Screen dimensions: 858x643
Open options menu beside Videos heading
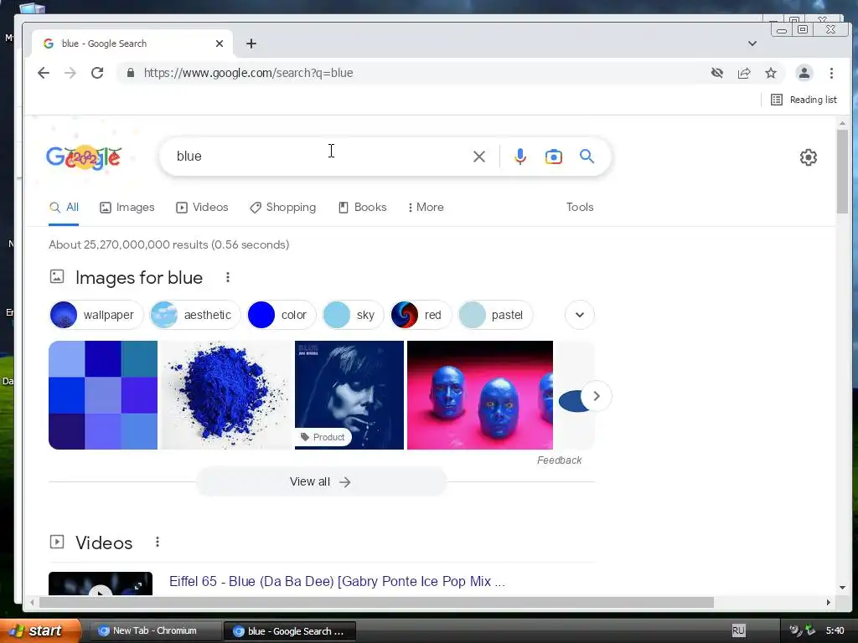157,542
